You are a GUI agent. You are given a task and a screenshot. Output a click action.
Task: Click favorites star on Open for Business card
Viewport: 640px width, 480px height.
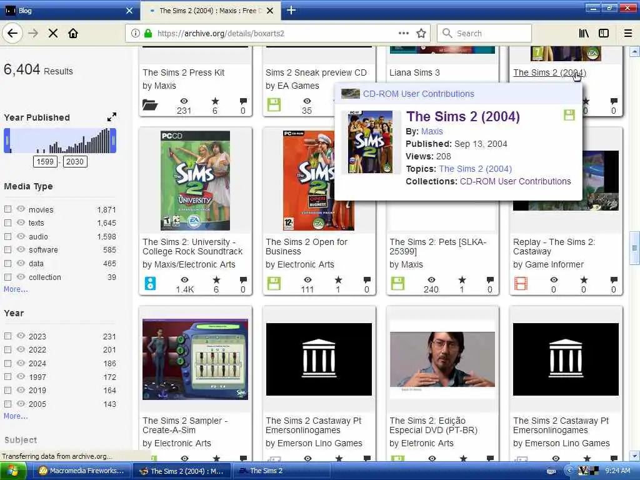tap(338, 280)
